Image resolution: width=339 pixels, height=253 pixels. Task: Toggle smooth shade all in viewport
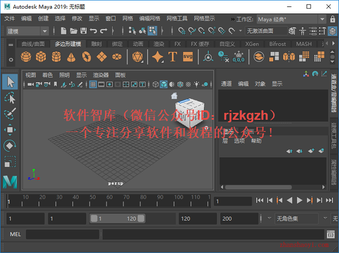[x=164, y=85]
